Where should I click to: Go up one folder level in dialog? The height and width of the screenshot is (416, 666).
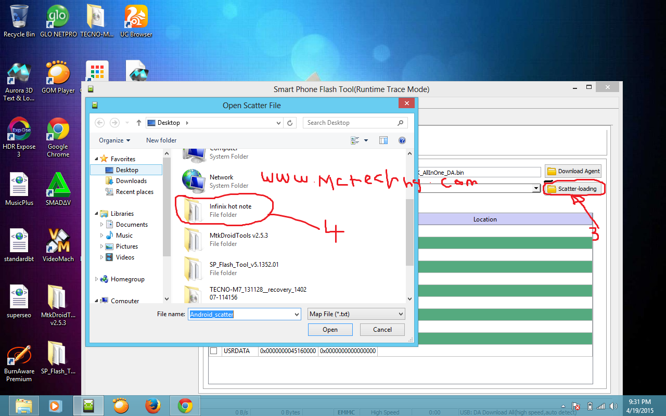tap(139, 123)
